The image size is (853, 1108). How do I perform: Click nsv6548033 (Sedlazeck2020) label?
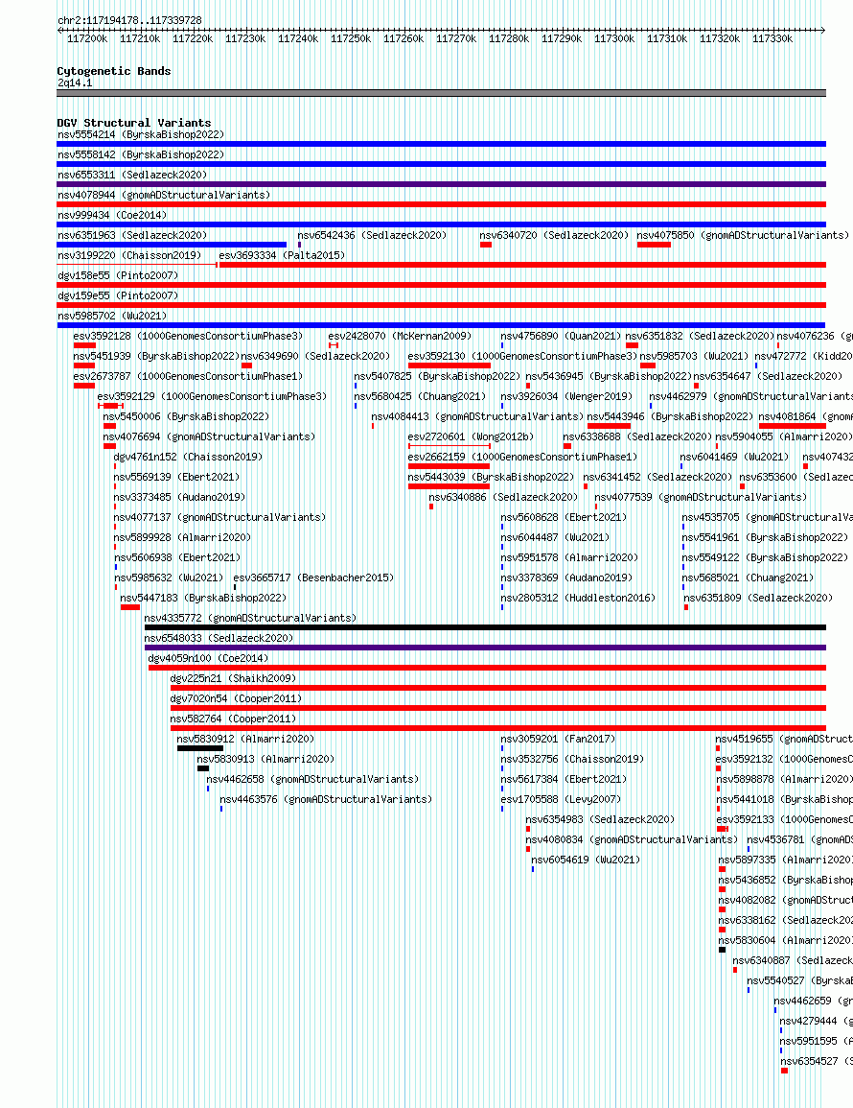coord(219,638)
